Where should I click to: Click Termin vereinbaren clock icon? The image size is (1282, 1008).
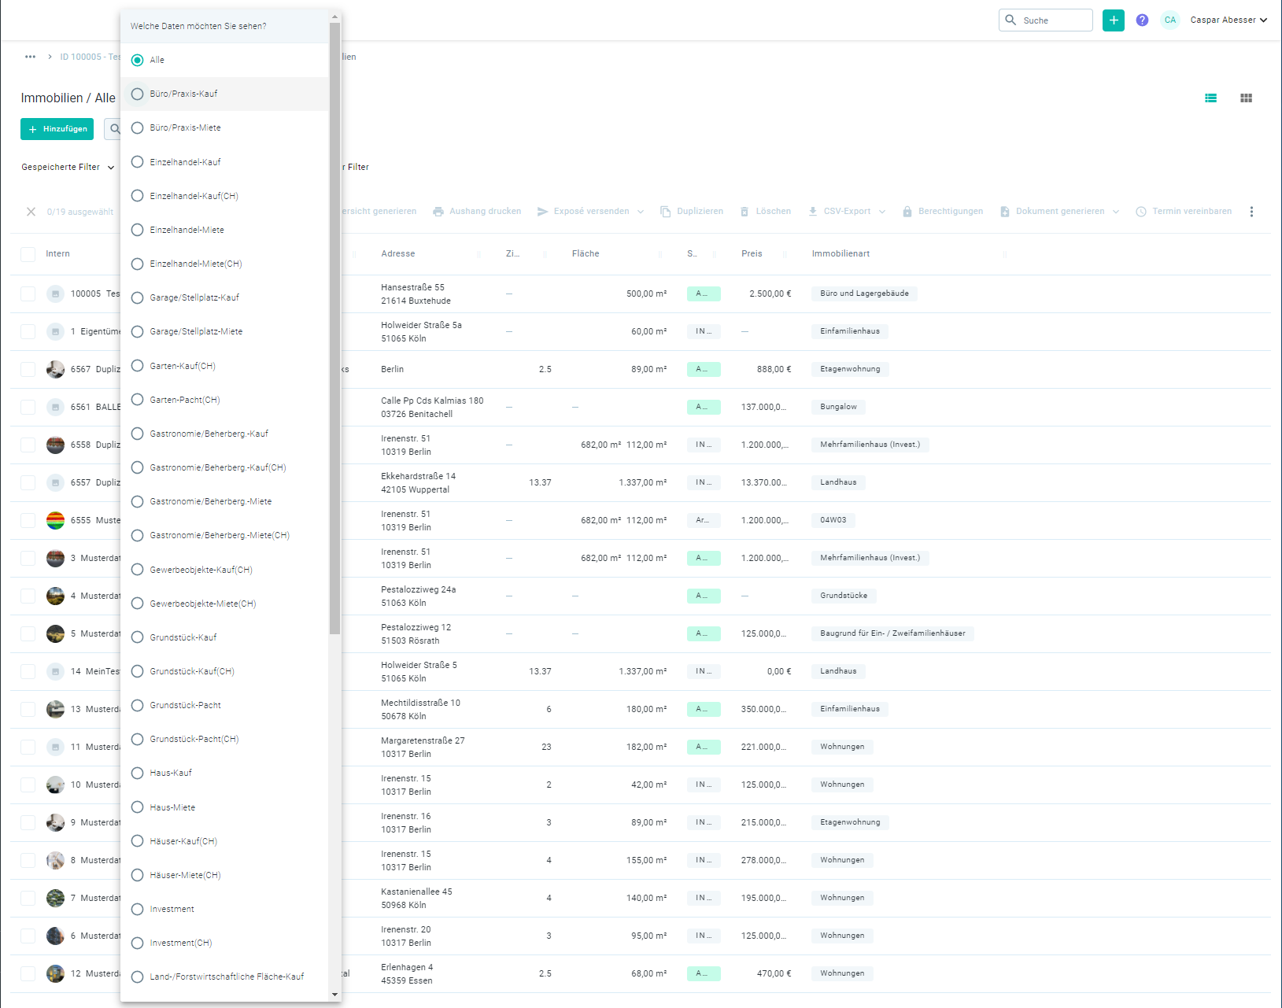click(1140, 212)
